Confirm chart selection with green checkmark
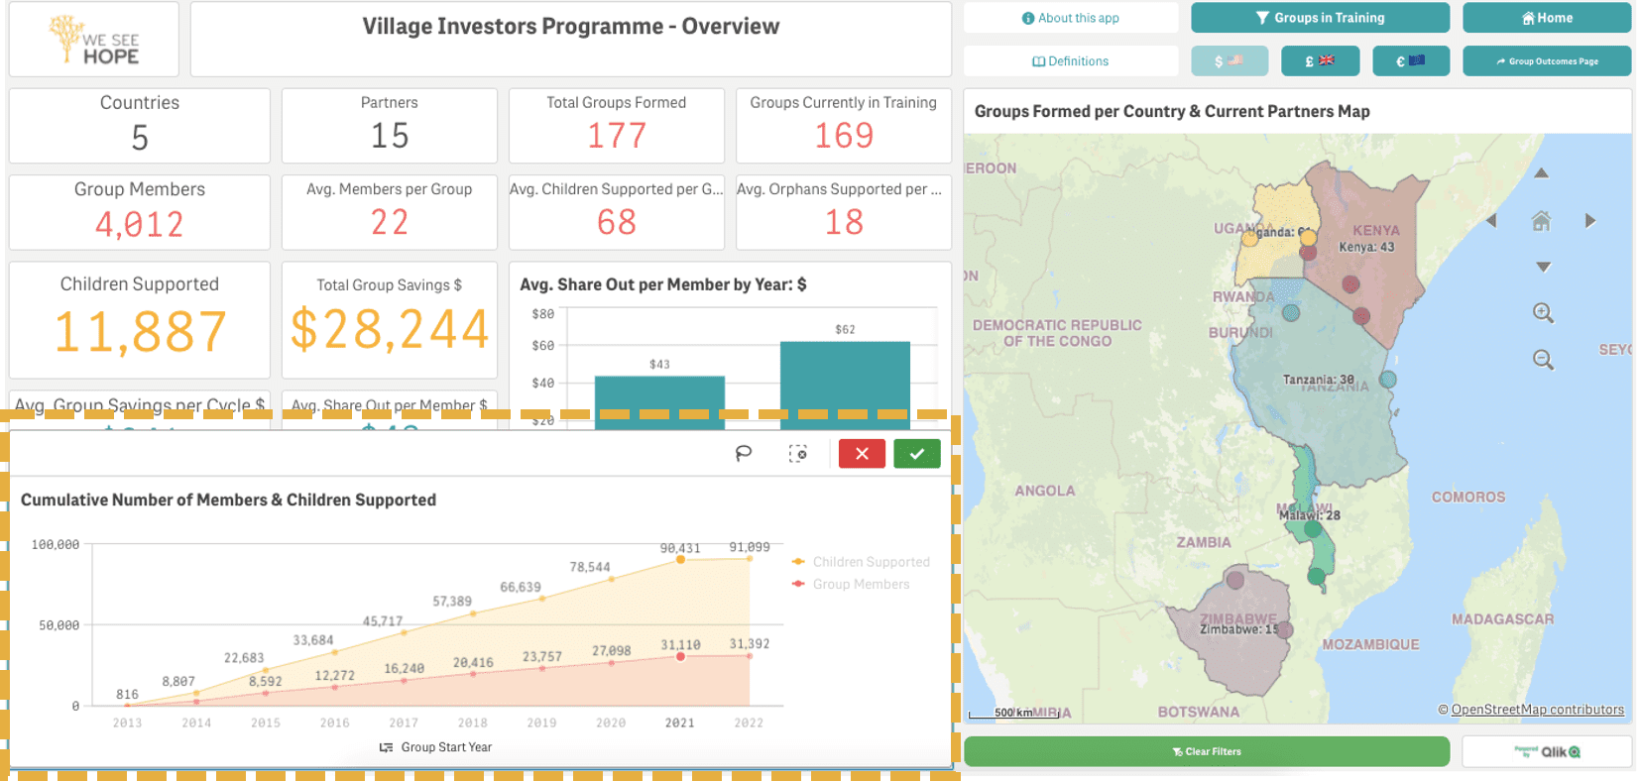Image resolution: width=1641 pixels, height=781 pixels. tap(917, 453)
